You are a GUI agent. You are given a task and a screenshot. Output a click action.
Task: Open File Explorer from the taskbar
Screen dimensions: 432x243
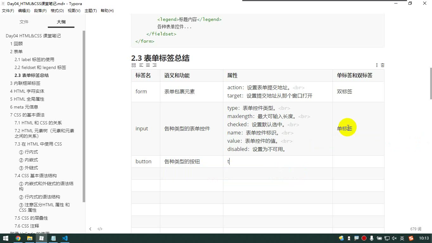click(x=30, y=238)
